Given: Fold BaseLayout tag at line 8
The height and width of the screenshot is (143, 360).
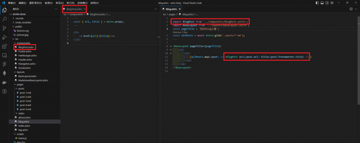Looking at the screenshot, I should click(x=171, y=46).
